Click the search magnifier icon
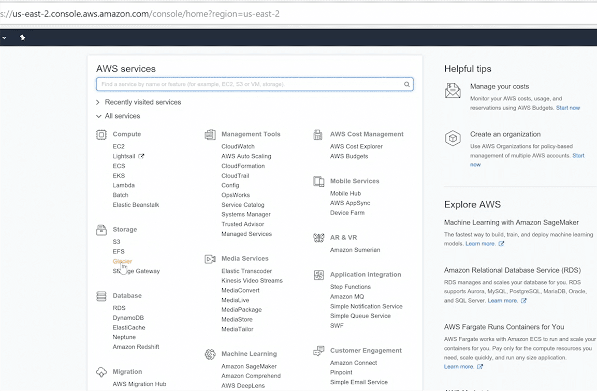Image resolution: width=597 pixels, height=391 pixels. [x=407, y=84]
